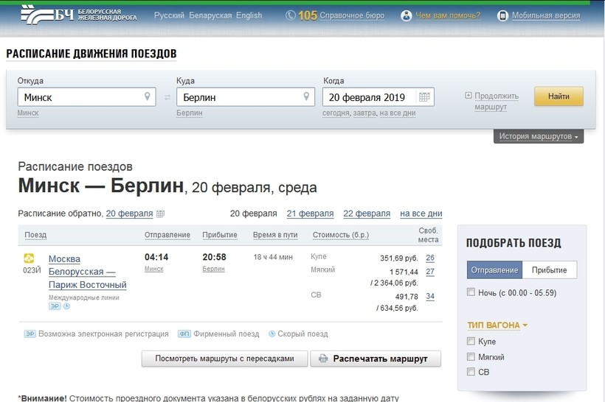Check the Купе wagon type filter
The image size is (605, 402).
click(471, 342)
